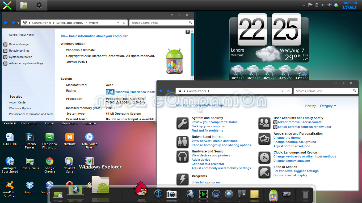
Task: Open Nimbuzz desktop shortcut
Action: pos(70,139)
